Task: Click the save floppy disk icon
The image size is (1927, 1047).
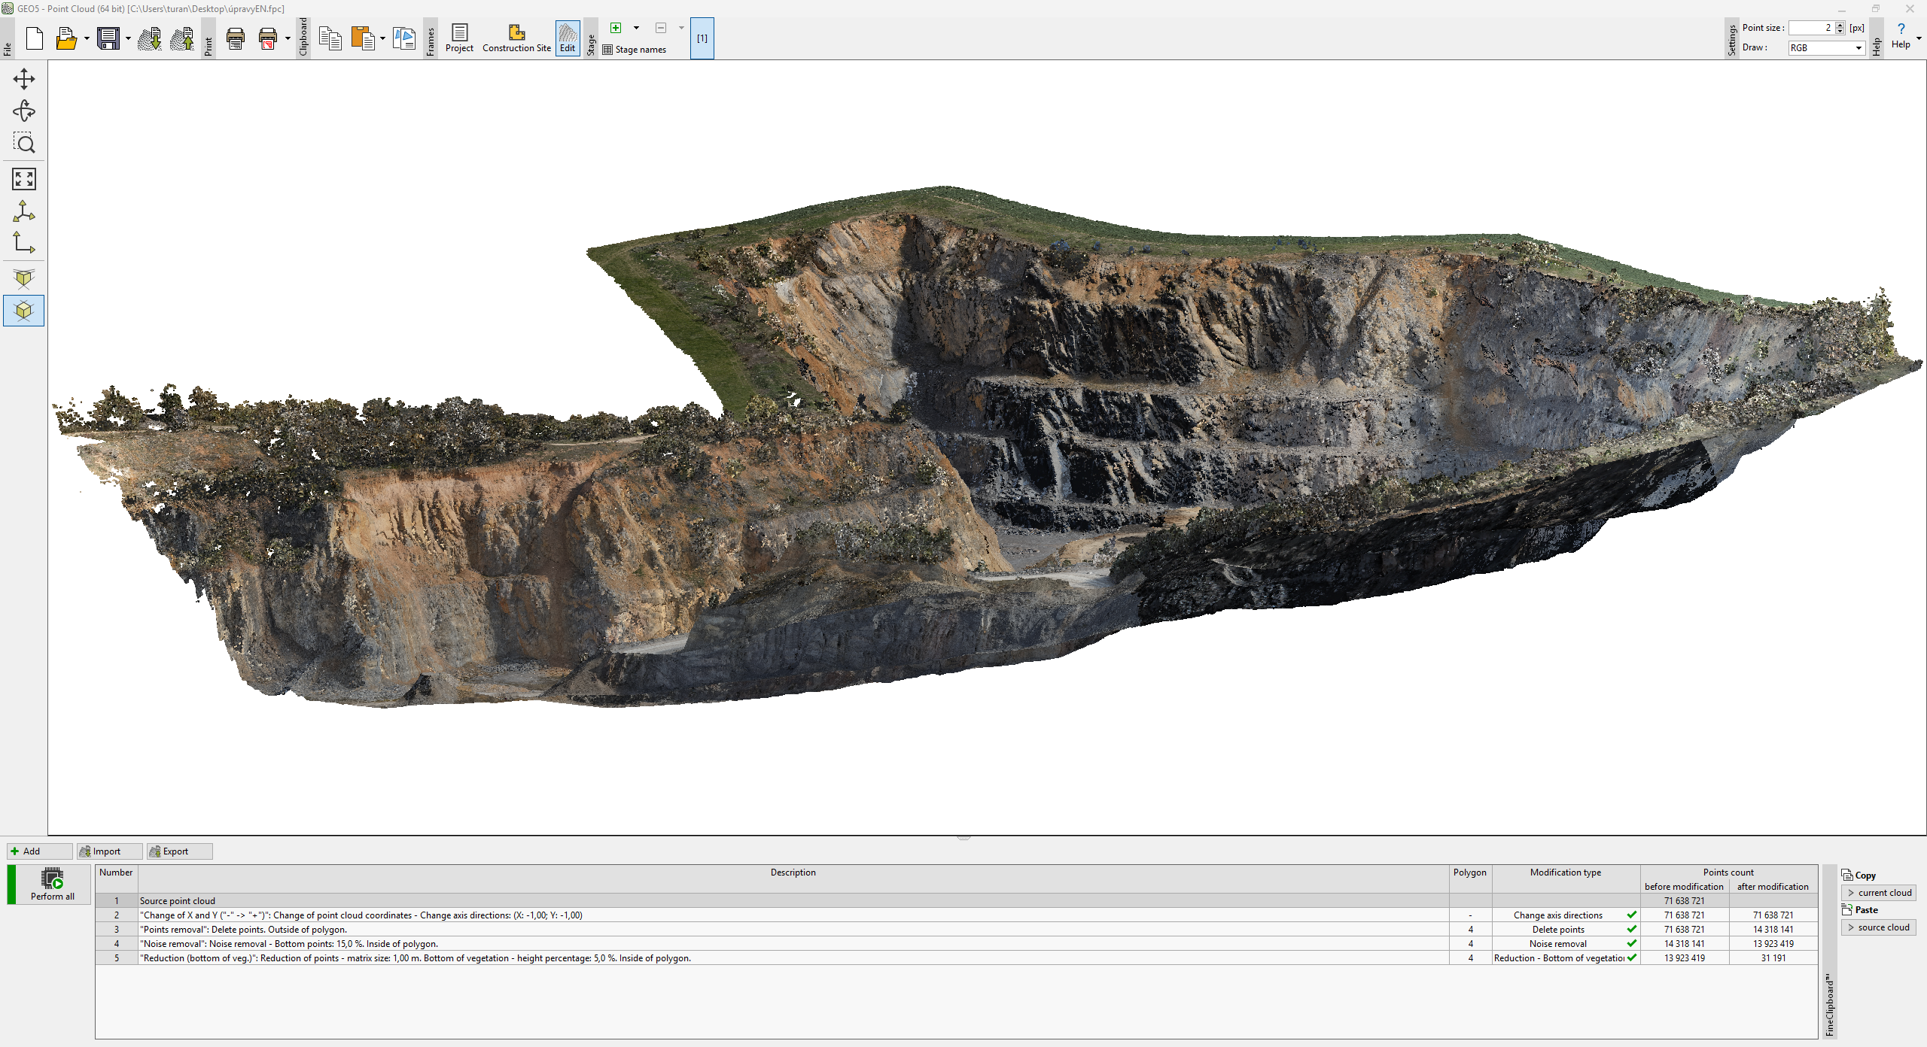Action: pos(108,38)
